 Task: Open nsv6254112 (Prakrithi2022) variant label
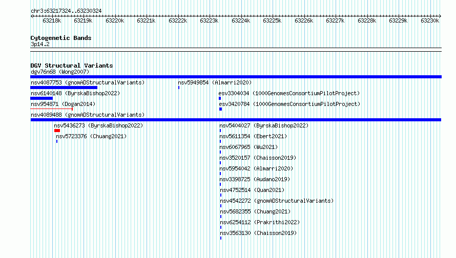[260, 222]
